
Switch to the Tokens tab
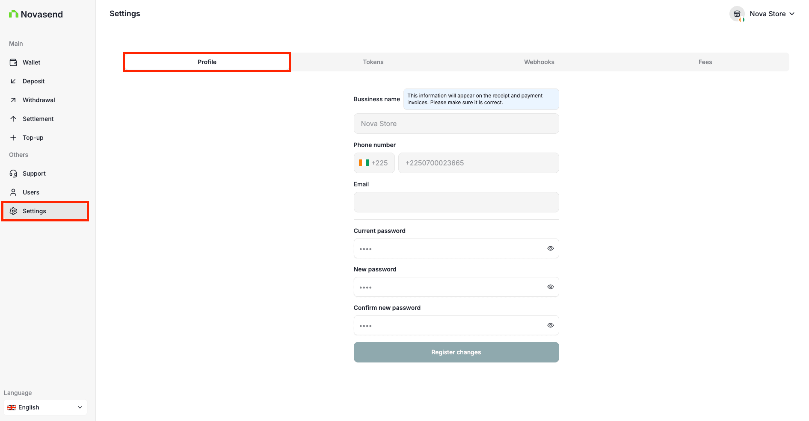[x=373, y=62]
